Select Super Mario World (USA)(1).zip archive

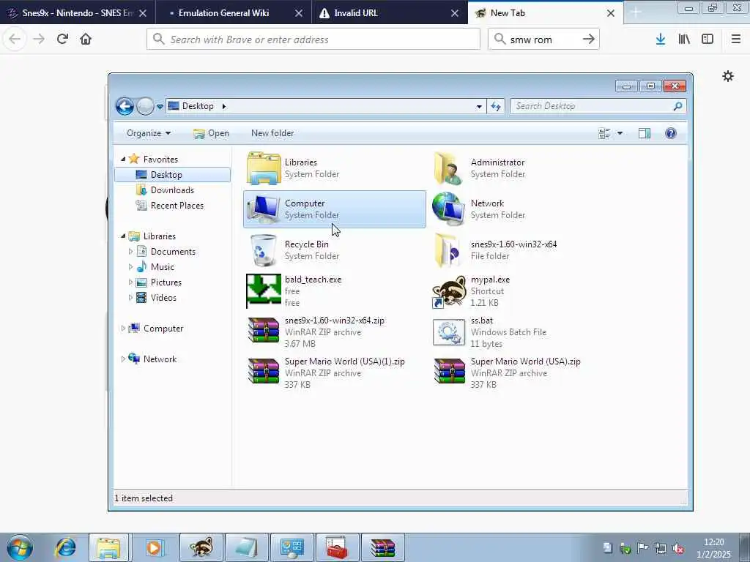coord(325,372)
